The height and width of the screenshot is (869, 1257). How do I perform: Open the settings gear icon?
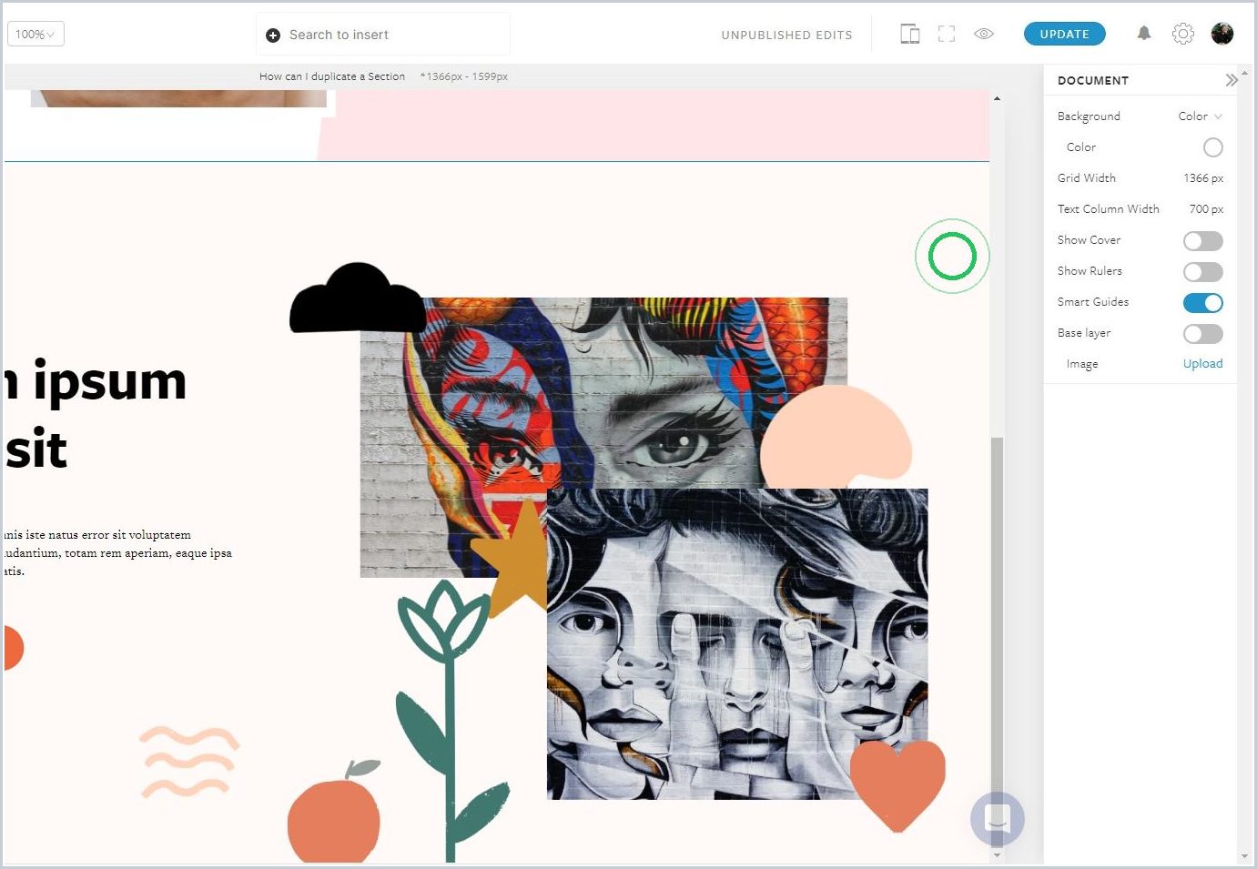point(1182,34)
